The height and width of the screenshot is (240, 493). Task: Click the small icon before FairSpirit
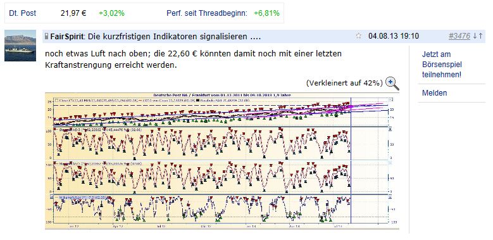47,37
